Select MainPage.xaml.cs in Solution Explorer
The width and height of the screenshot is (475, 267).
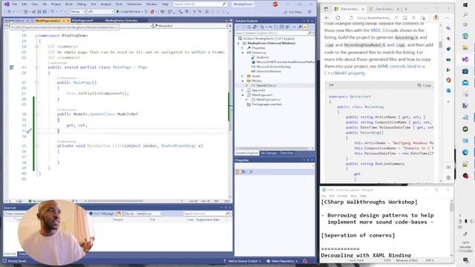pos(268,99)
